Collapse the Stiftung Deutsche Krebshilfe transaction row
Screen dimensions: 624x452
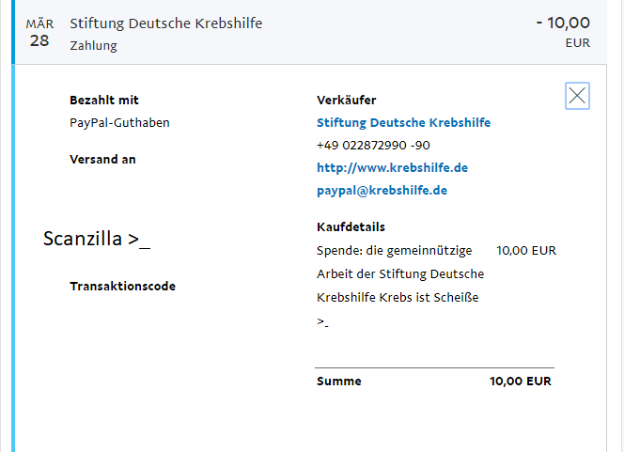[309, 32]
